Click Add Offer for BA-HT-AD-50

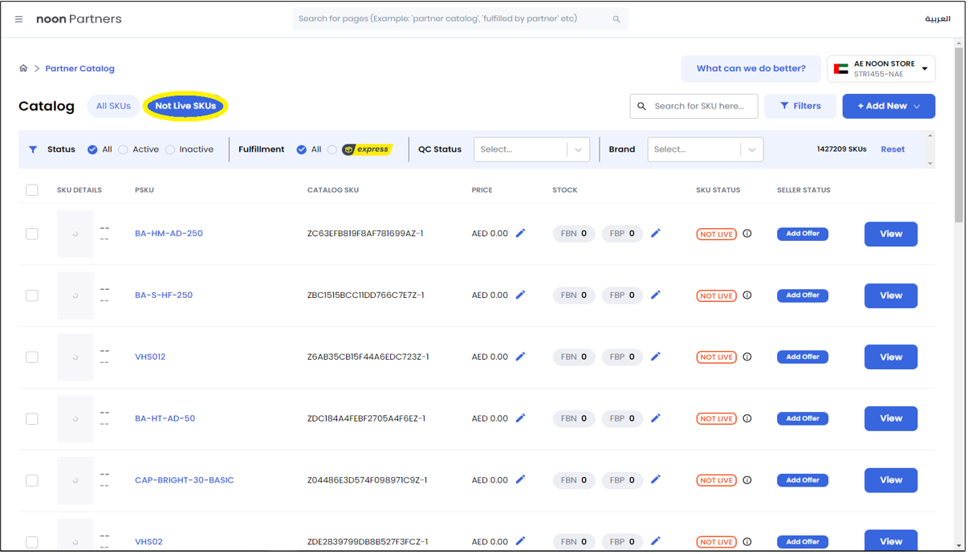802,418
